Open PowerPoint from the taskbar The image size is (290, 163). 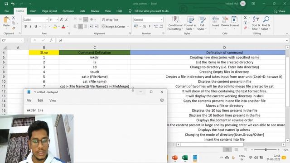175,158
